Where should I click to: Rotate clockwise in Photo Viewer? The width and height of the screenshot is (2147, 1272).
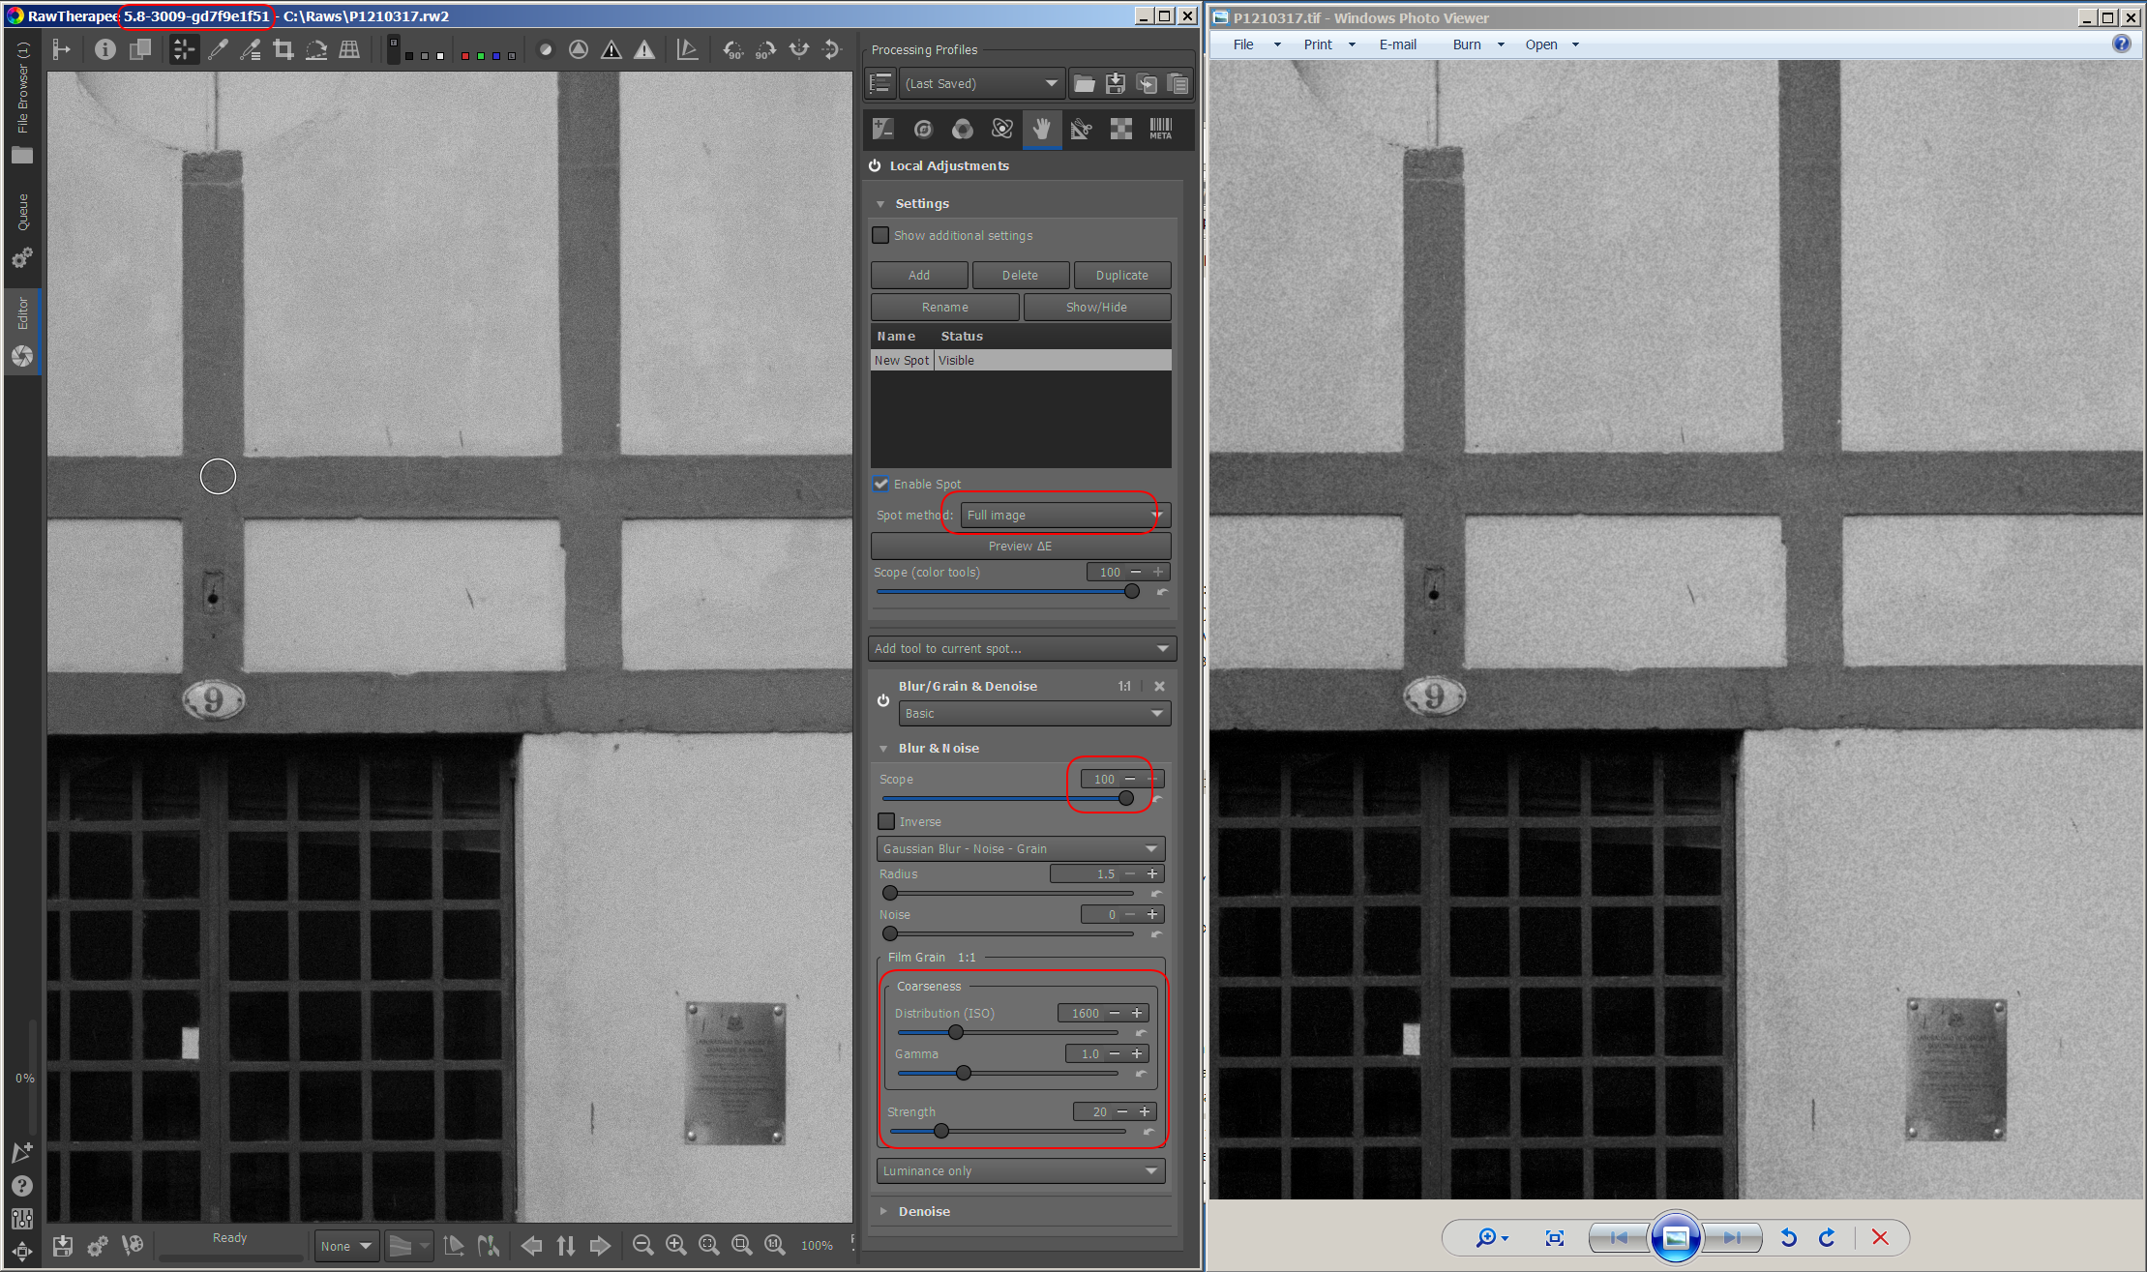[x=1827, y=1237]
